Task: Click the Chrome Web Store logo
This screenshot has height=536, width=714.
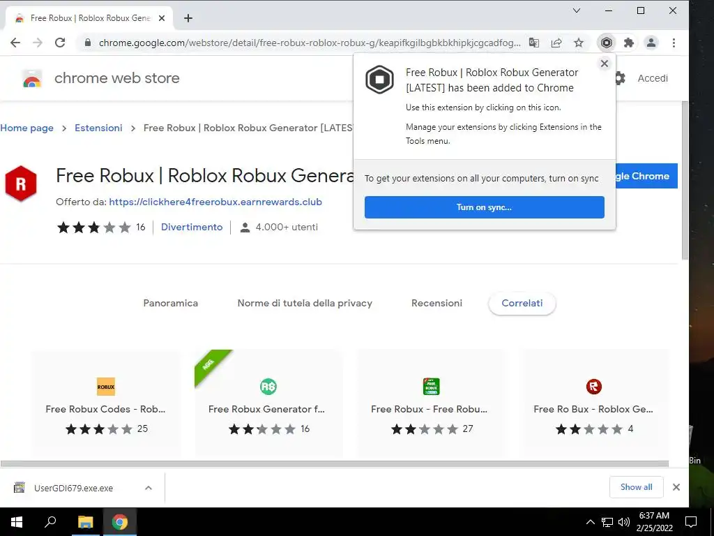Action: click(x=32, y=78)
